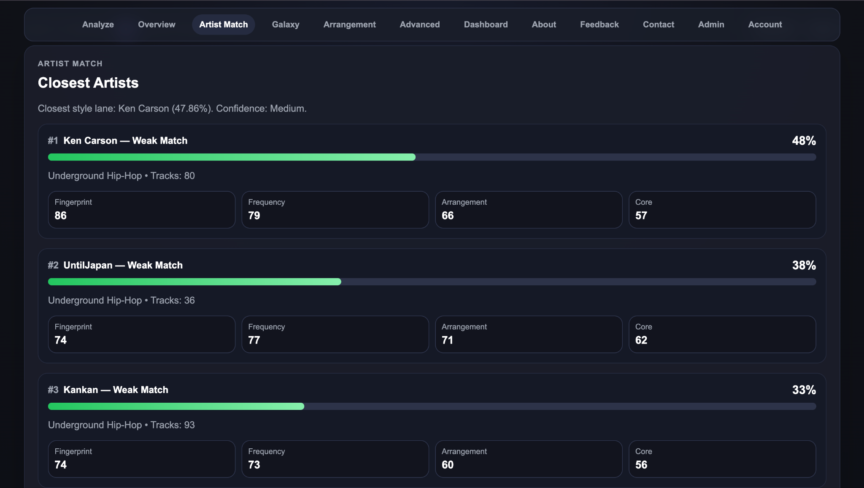The height and width of the screenshot is (488, 864).
Task: Switch to the Advanced tab
Action: click(420, 24)
